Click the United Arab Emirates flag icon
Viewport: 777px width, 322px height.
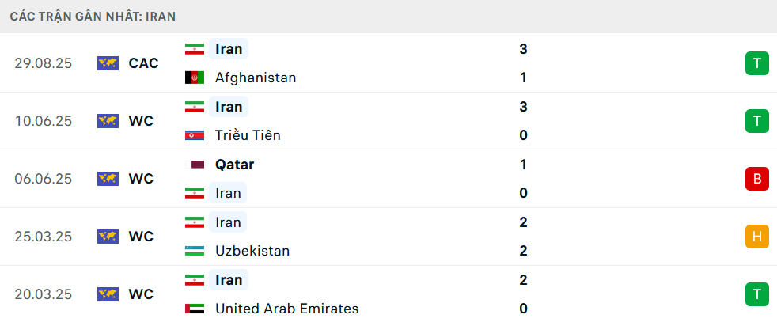194,309
